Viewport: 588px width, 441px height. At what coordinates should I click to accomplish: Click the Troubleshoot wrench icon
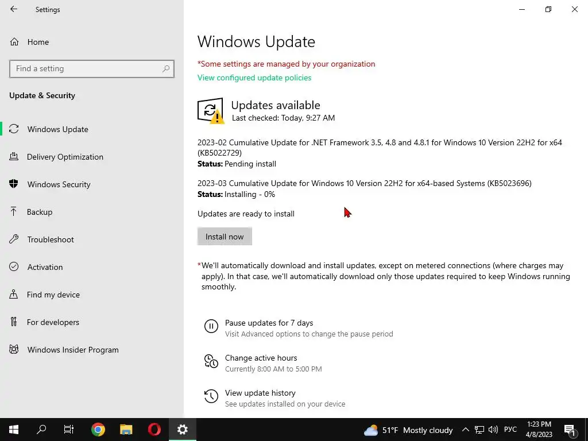[x=14, y=239]
